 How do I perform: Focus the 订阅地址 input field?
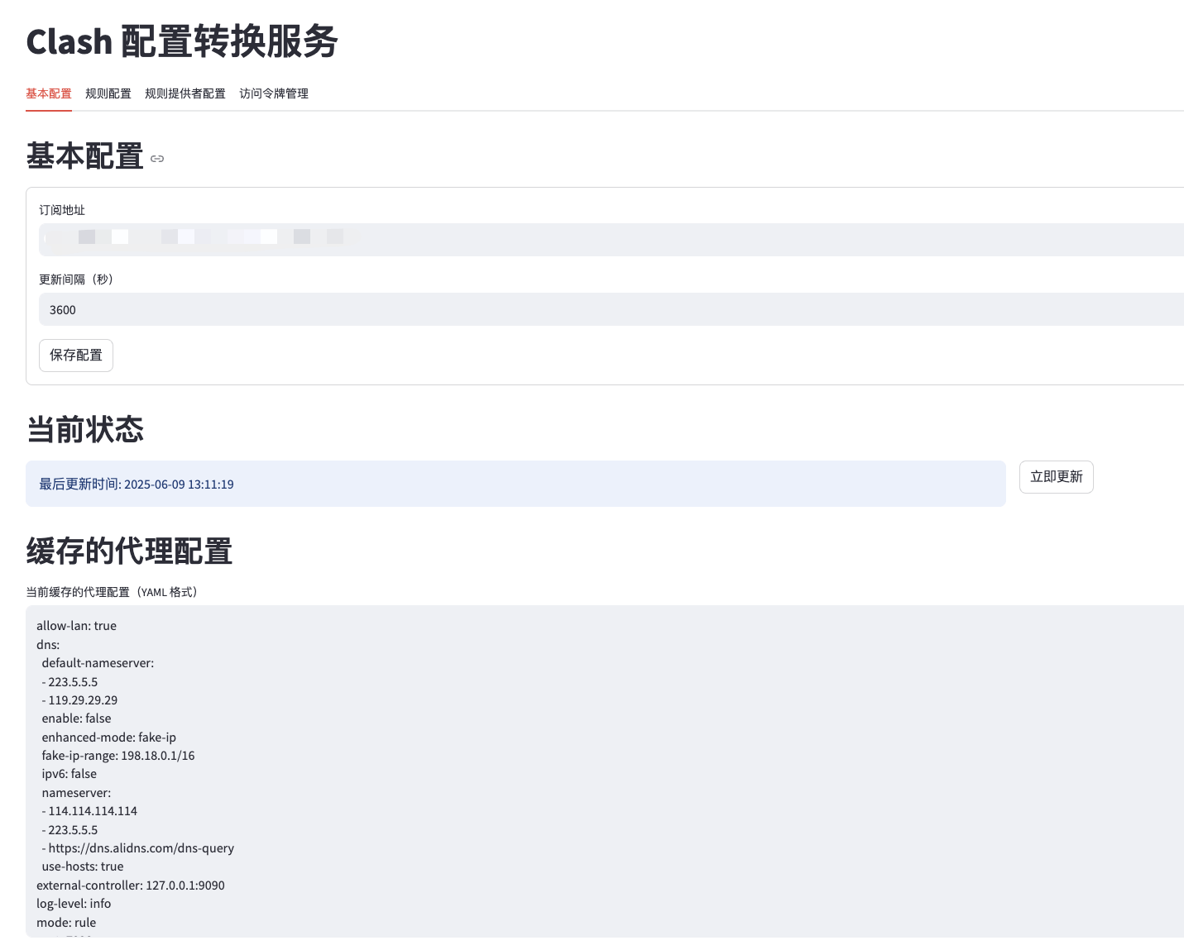pyautogui.click(x=611, y=240)
